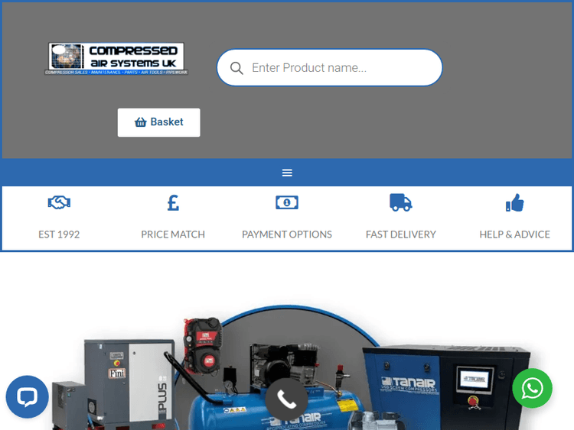Click the EST 1992 label
This screenshot has height=430, width=574.
59,234
